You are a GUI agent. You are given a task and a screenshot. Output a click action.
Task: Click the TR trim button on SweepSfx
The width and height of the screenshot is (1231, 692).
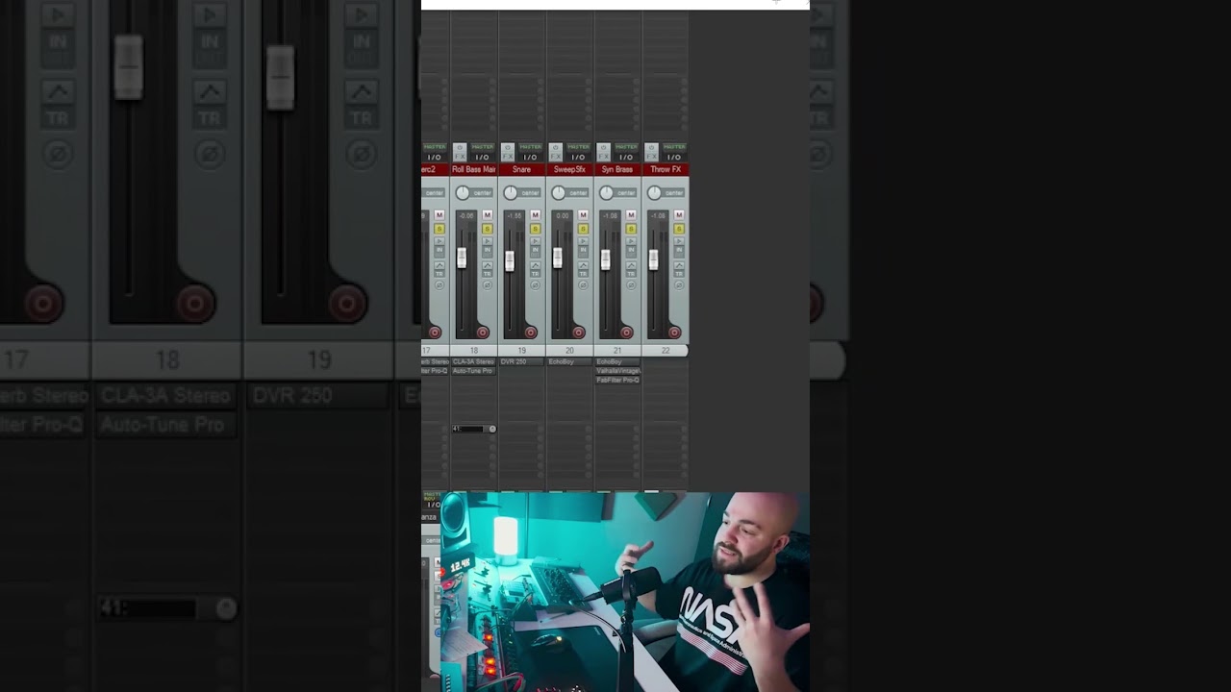[x=584, y=273]
